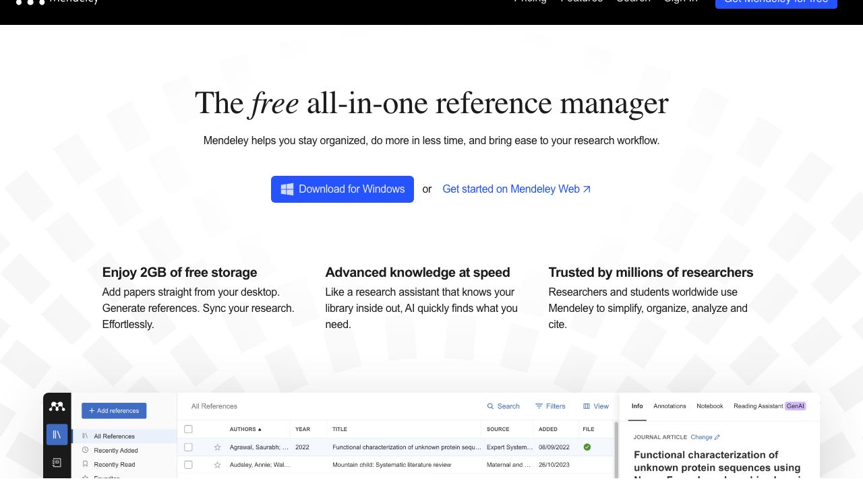Click the Year column header

point(303,429)
